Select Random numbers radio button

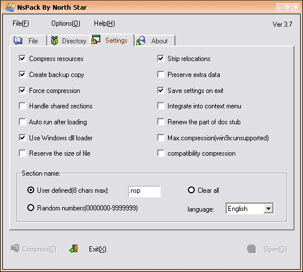pos(31,208)
